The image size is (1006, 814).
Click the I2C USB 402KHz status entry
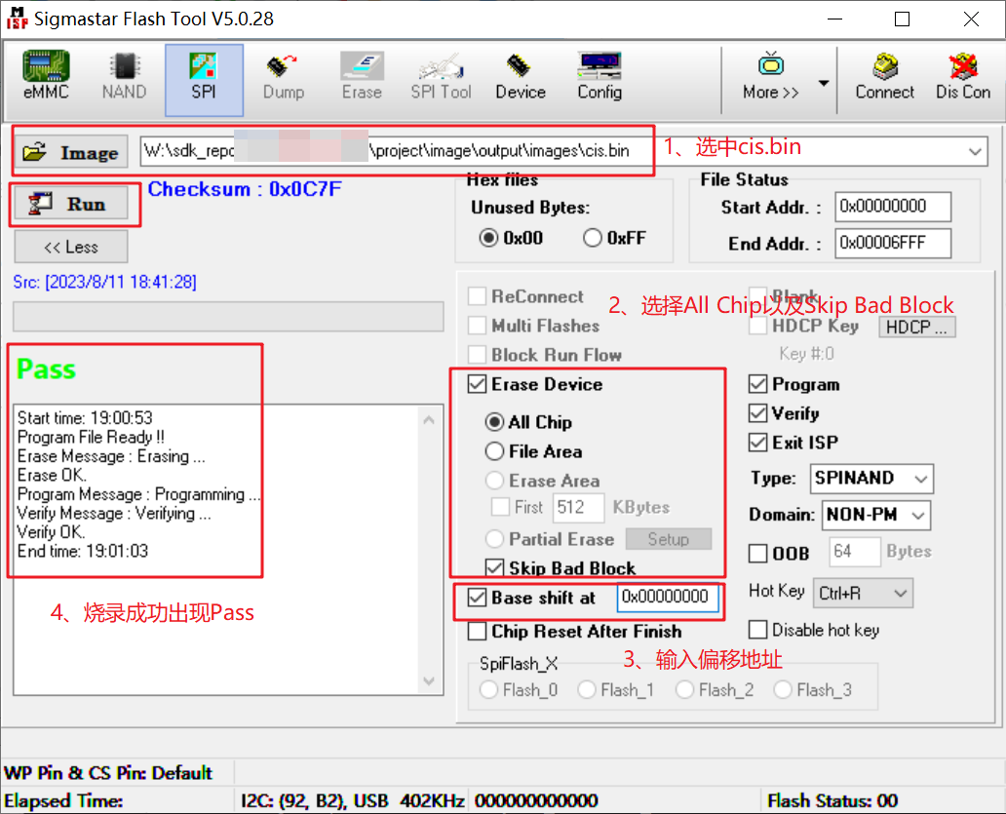click(x=352, y=800)
